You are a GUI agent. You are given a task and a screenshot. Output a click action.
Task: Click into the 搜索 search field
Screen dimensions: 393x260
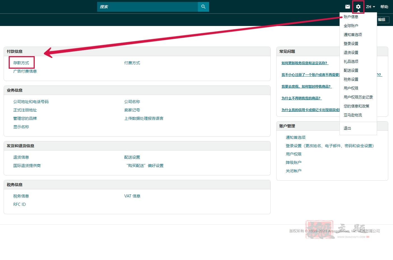pyautogui.click(x=147, y=7)
